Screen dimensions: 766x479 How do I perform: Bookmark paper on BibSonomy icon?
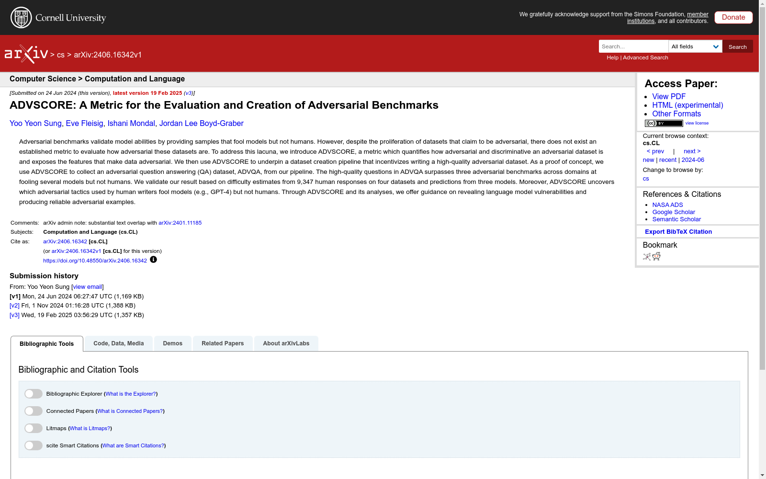(647, 257)
